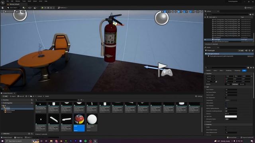Open the Tools menu
Viewport: 255px width, 143px height.
(x=24, y=1)
